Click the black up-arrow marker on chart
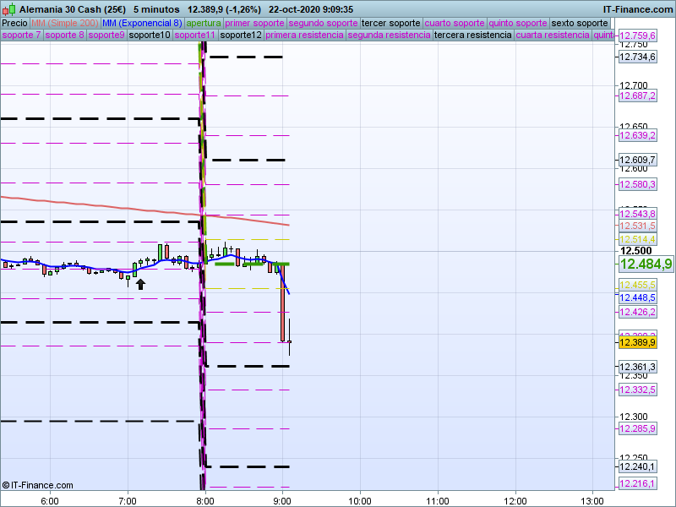The image size is (676, 507). click(140, 284)
